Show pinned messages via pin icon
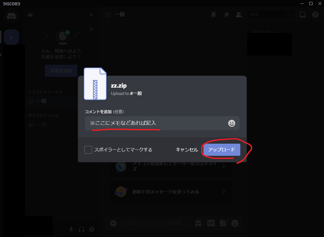 point(226,15)
